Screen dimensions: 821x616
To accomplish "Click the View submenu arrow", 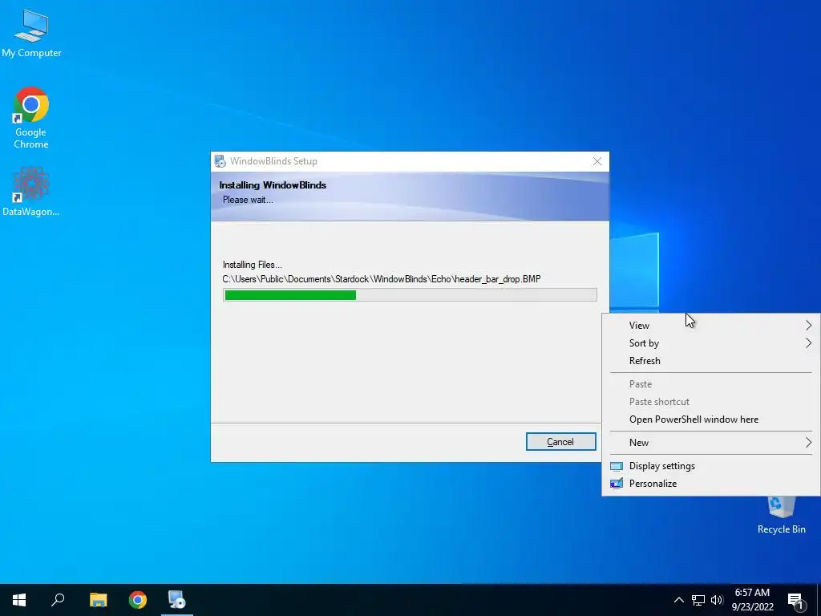I will pyautogui.click(x=808, y=326).
